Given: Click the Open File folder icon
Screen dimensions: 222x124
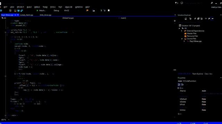Looking at the screenshot, I should [15, 11].
